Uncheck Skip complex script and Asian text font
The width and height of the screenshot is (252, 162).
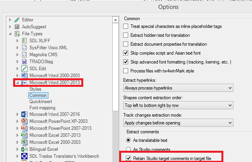pyautogui.click(x=126, y=53)
